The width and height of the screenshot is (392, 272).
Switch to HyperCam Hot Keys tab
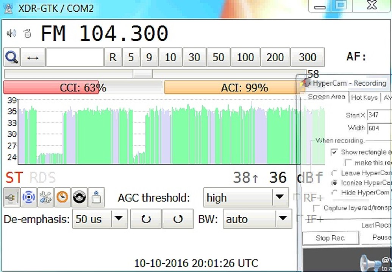coord(364,97)
